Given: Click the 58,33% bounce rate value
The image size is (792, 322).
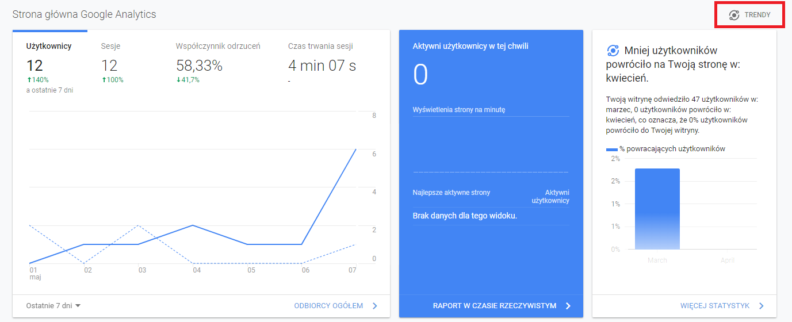Looking at the screenshot, I should tap(199, 66).
